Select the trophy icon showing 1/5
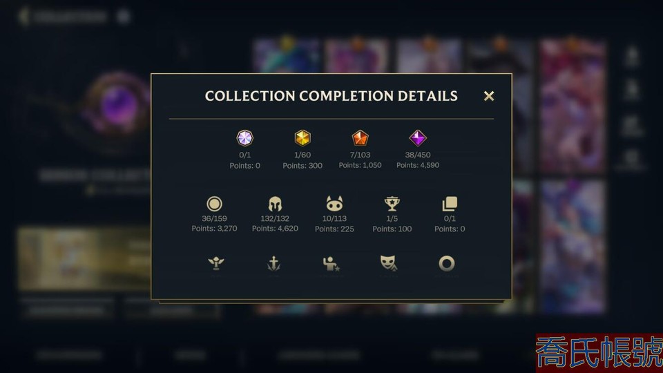The width and height of the screenshot is (663, 373). point(392,203)
